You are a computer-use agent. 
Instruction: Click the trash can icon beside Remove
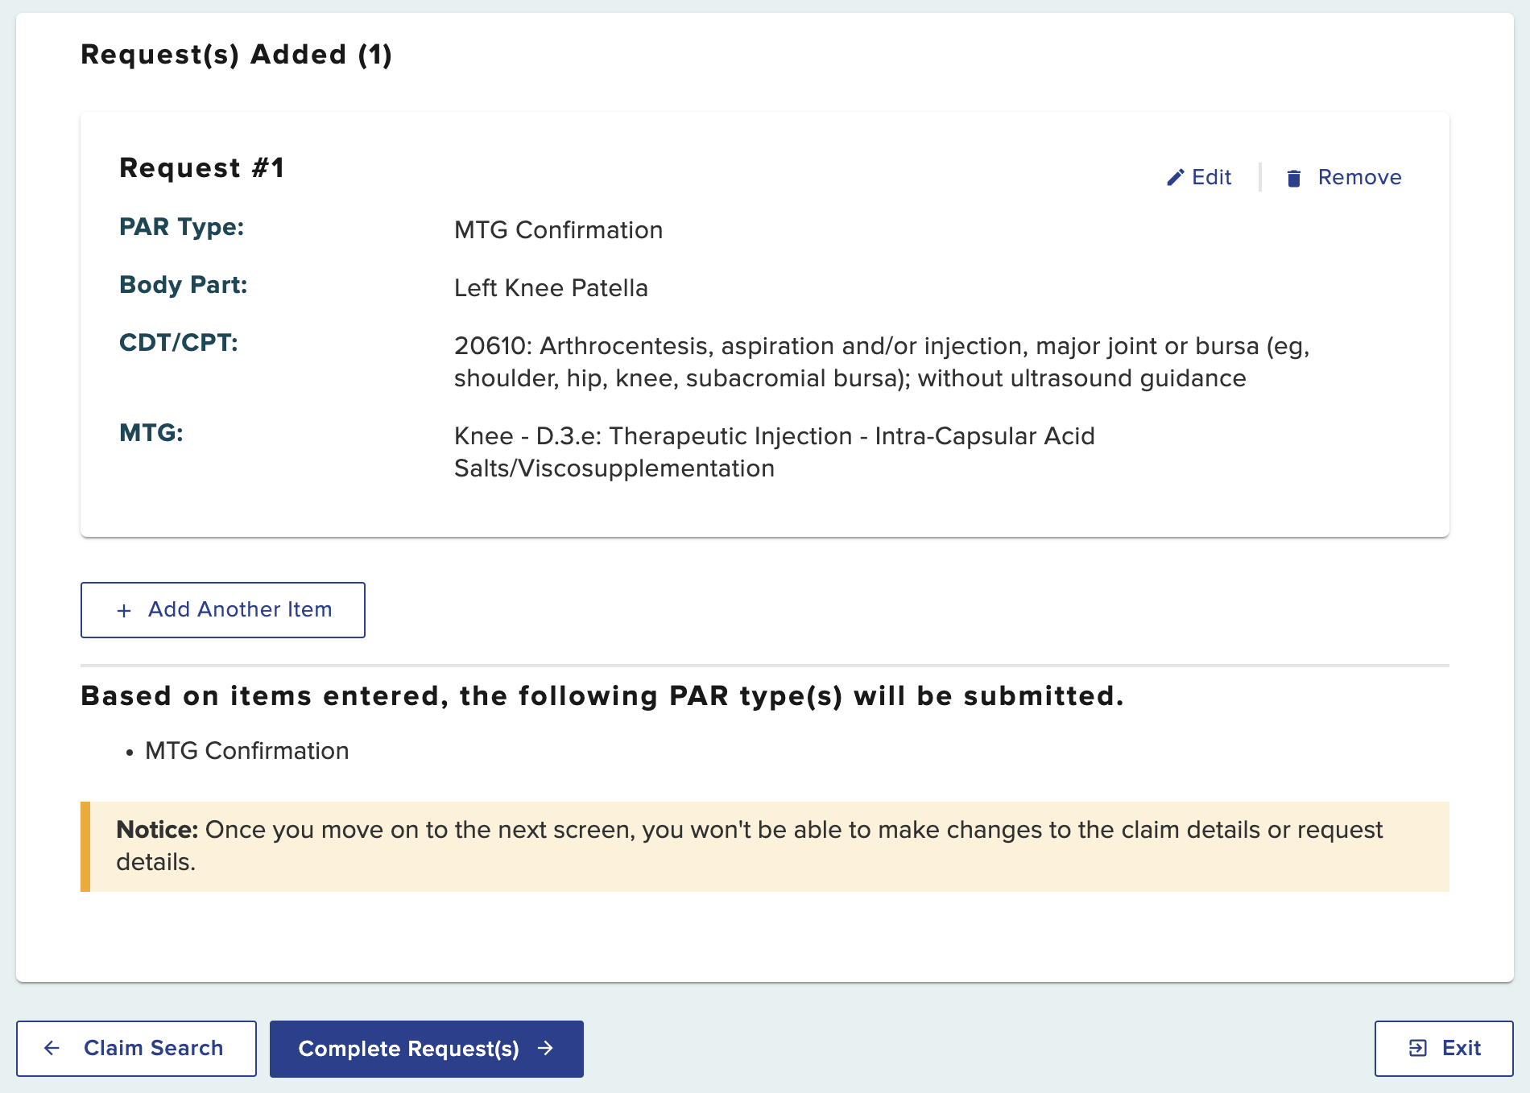click(x=1293, y=178)
